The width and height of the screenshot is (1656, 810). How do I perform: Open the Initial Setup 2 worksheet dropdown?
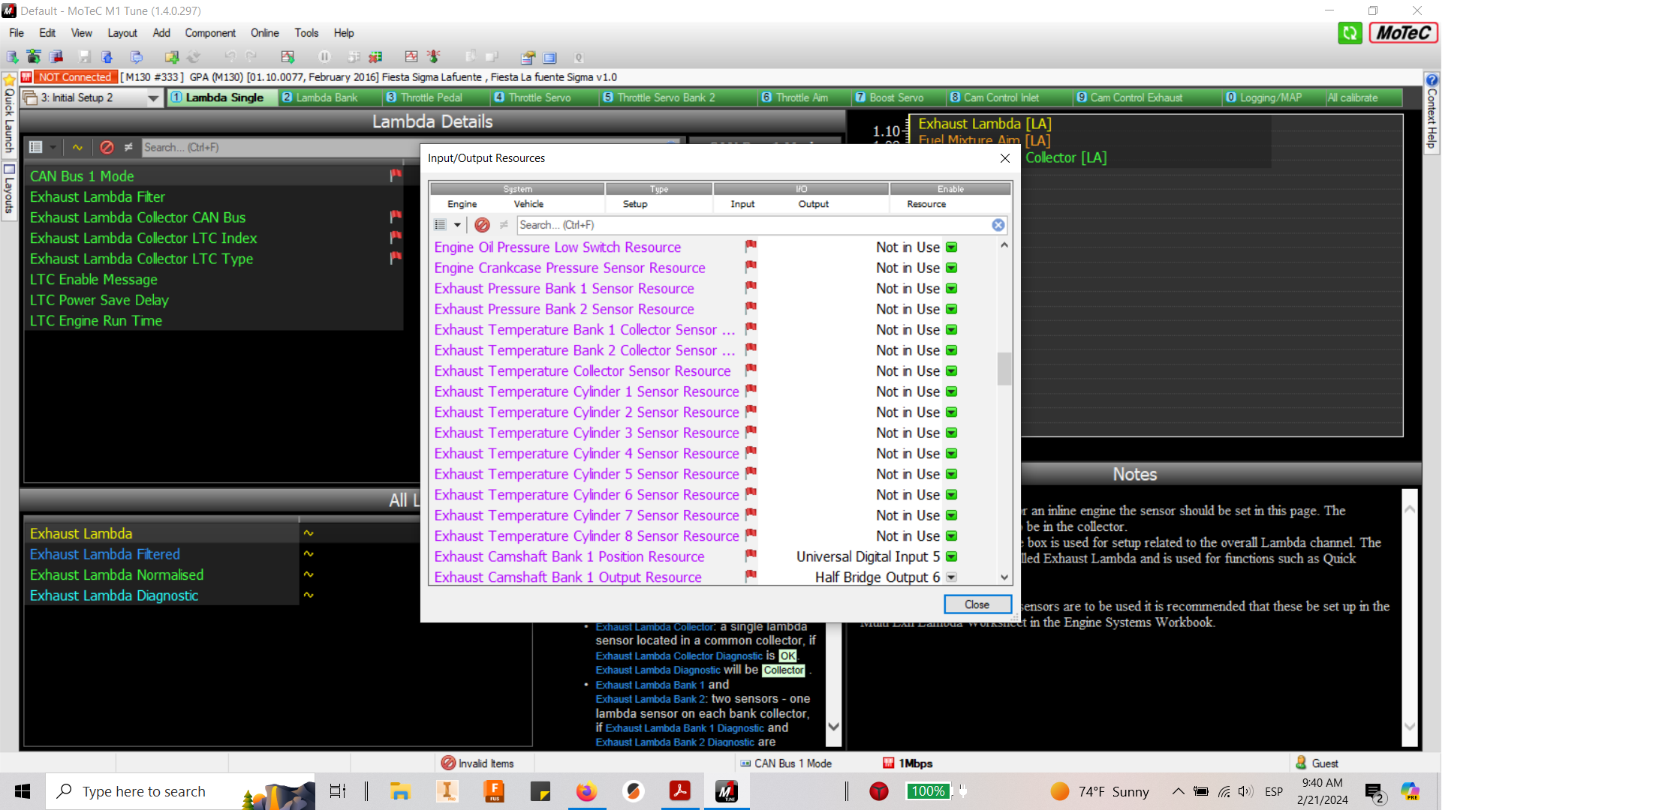click(153, 98)
